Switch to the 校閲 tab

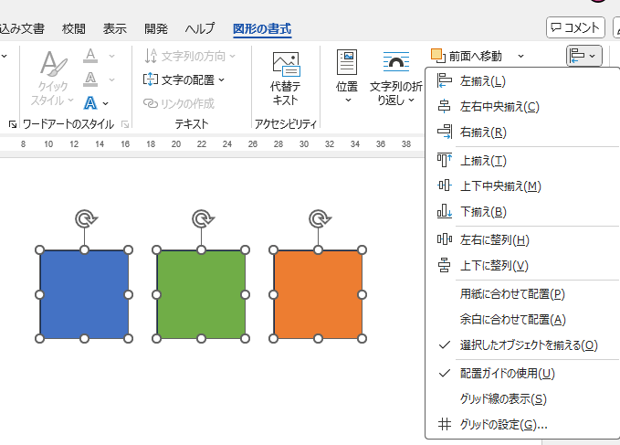pyautogui.click(x=74, y=29)
